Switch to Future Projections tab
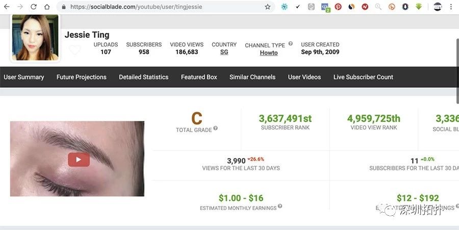The width and height of the screenshot is (459, 230). pos(82,77)
